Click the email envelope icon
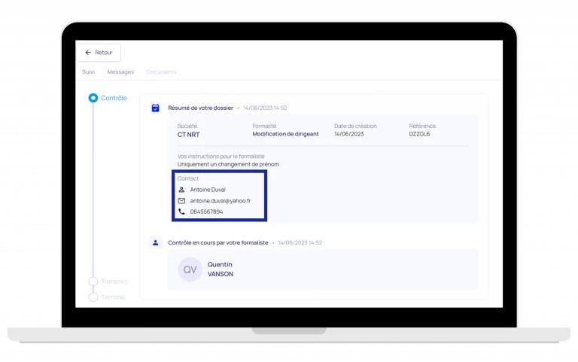 [x=181, y=201]
